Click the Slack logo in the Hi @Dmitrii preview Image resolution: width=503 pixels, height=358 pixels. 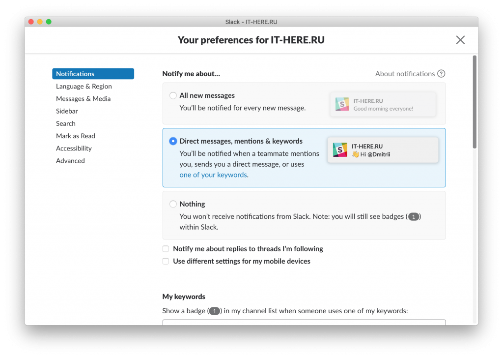(340, 150)
